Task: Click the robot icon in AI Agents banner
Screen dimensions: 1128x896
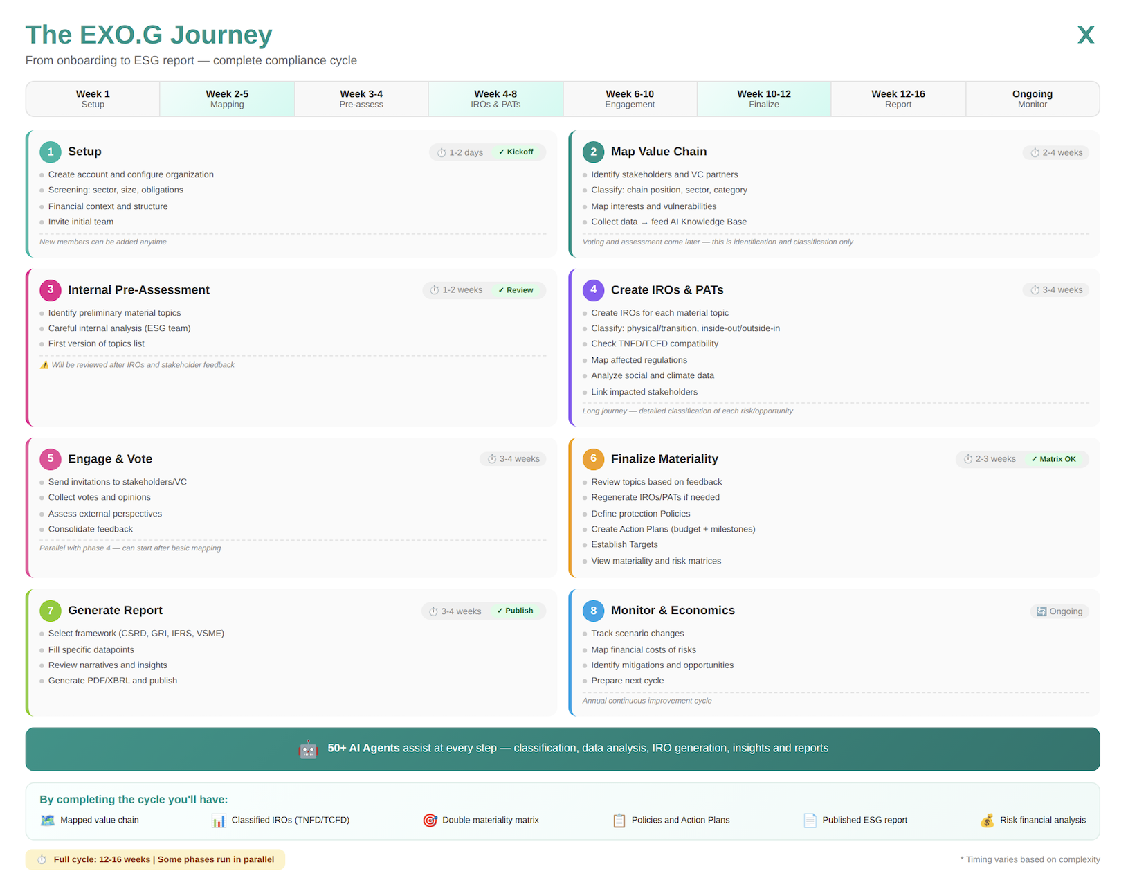Action: pos(308,749)
